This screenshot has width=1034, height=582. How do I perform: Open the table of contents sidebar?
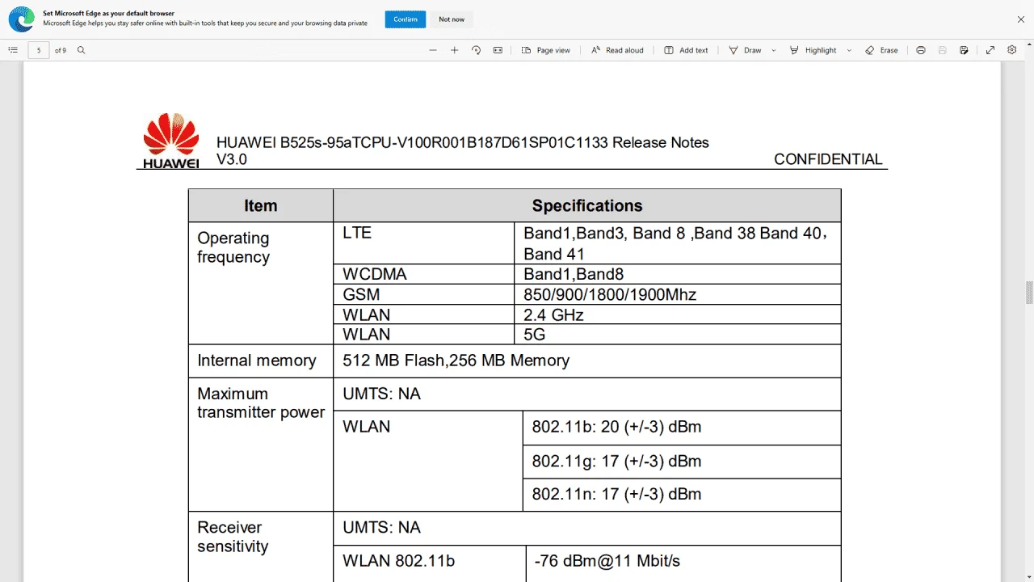coord(13,50)
